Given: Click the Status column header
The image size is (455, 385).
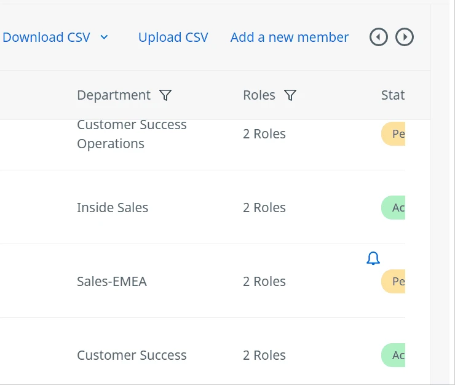Looking at the screenshot, I should pyautogui.click(x=393, y=95).
